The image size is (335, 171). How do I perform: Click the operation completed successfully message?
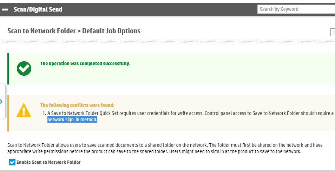coord(85,63)
